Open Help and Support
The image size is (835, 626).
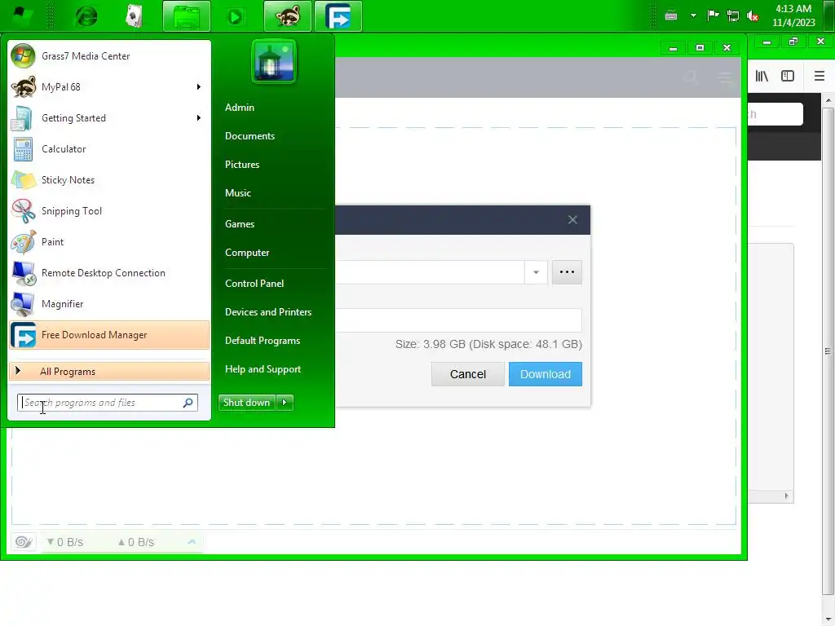(x=263, y=369)
